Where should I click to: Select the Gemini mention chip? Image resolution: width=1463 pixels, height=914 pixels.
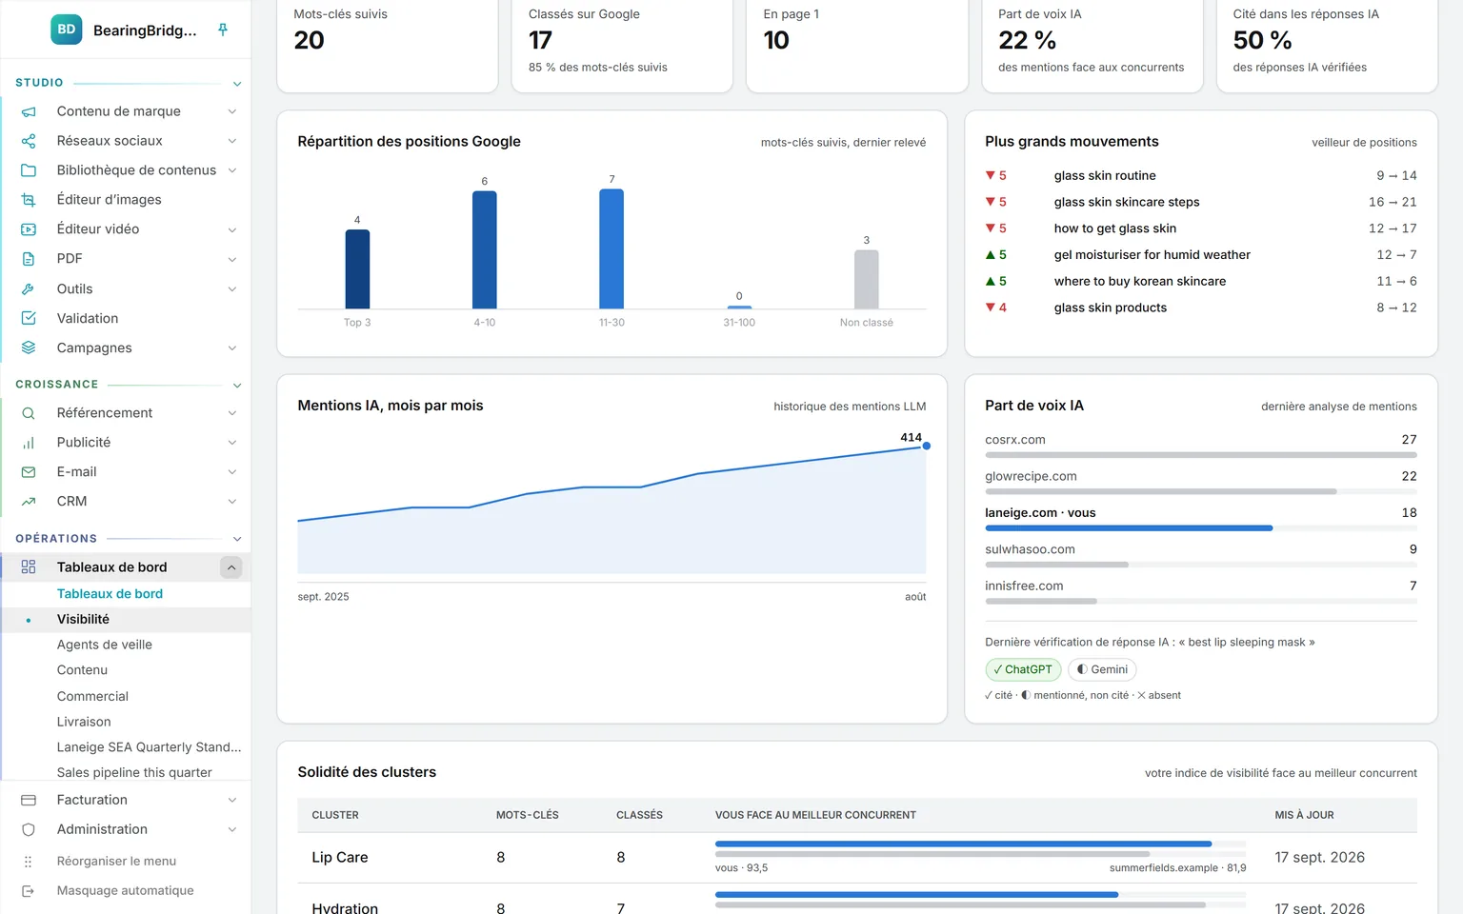pyautogui.click(x=1102, y=669)
